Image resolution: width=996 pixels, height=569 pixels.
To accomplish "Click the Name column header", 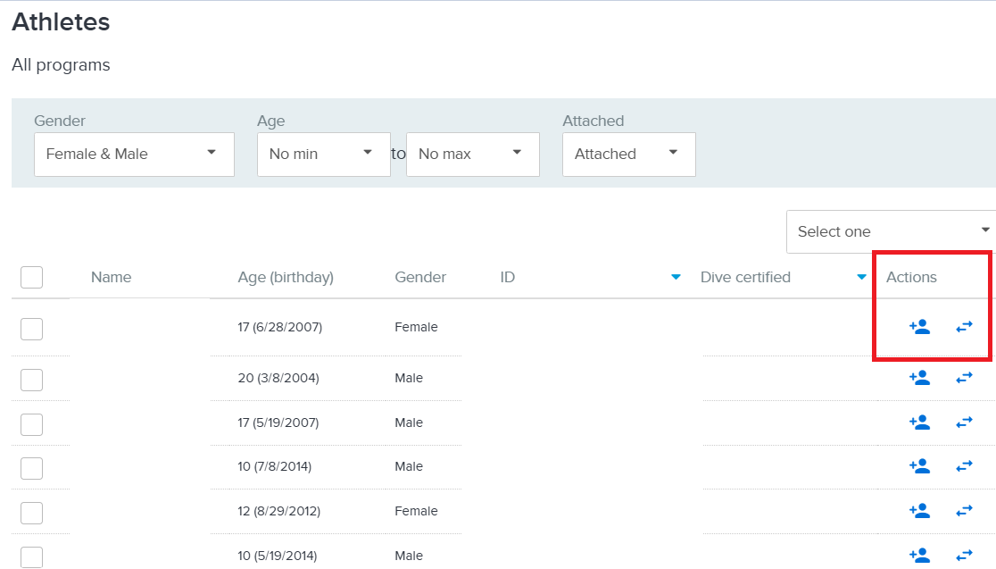I will coord(111,277).
